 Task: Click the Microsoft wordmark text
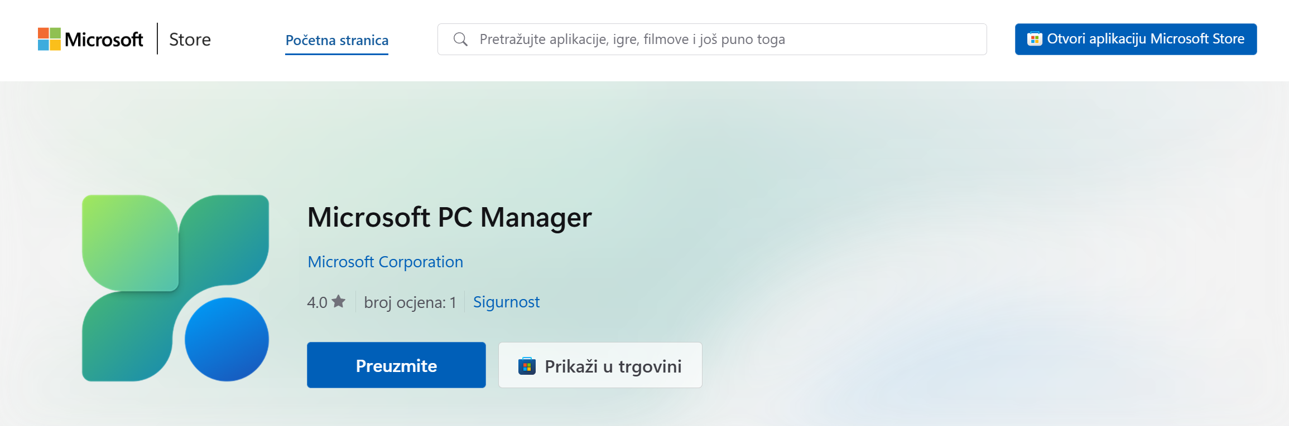click(104, 40)
